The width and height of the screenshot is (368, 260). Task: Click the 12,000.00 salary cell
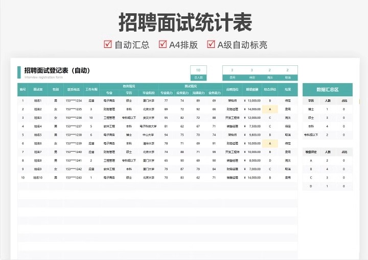[x=252, y=118]
